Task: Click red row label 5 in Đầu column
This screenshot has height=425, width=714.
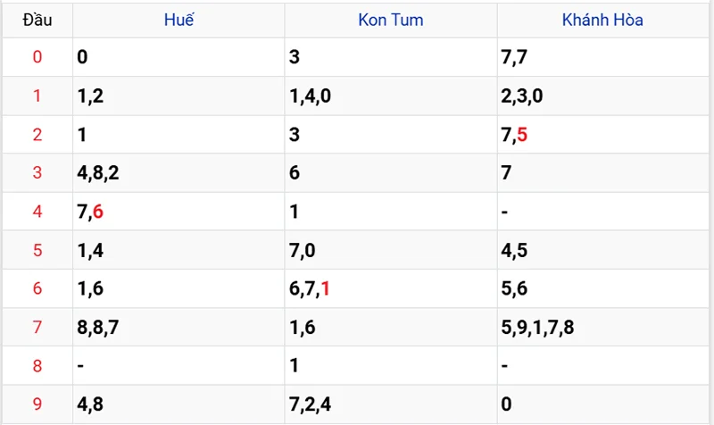Action: [x=37, y=251]
